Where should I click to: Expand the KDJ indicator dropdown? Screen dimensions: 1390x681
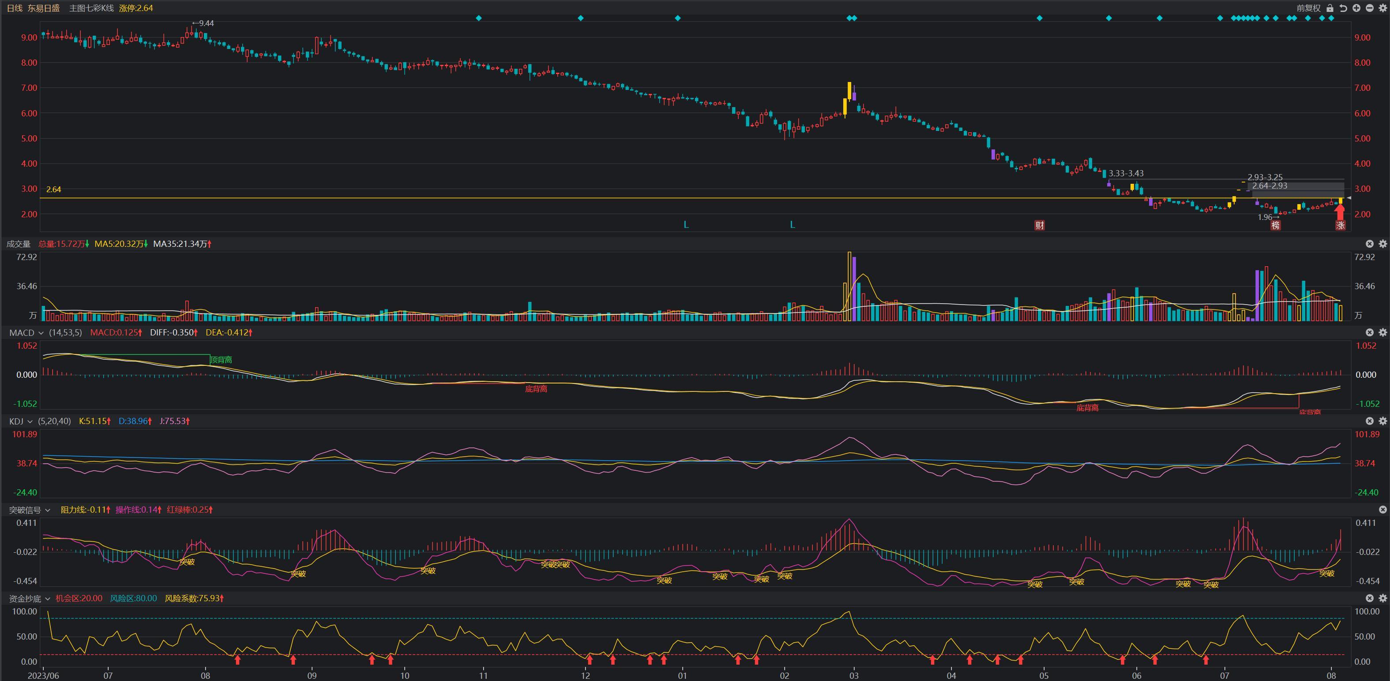30,421
